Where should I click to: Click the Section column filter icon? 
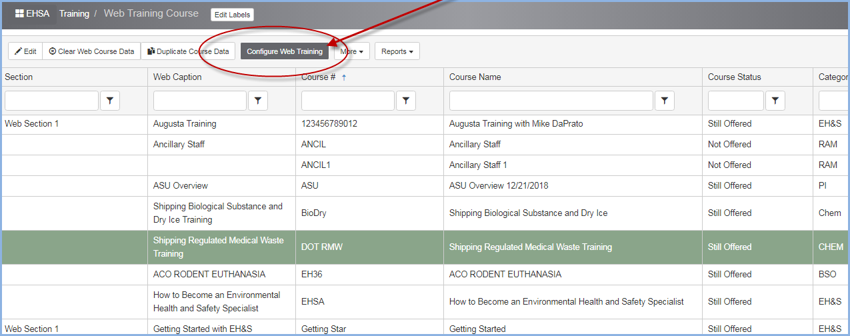[x=110, y=101]
